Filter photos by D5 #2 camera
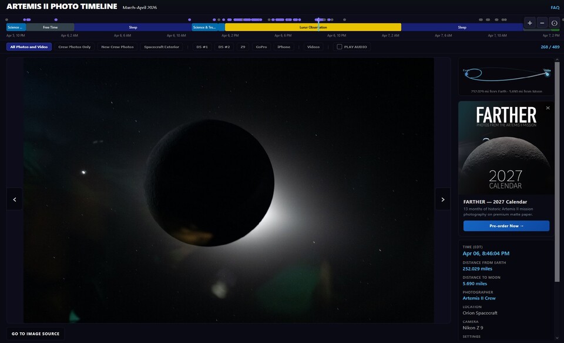564x343 pixels. click(224, 47)
